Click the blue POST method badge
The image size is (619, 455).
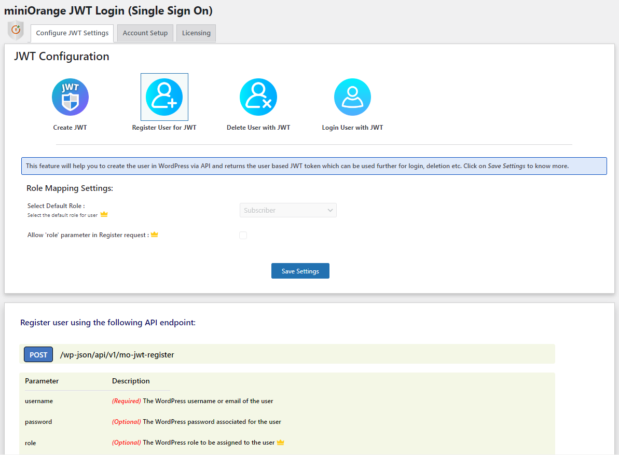coord(38,355)
